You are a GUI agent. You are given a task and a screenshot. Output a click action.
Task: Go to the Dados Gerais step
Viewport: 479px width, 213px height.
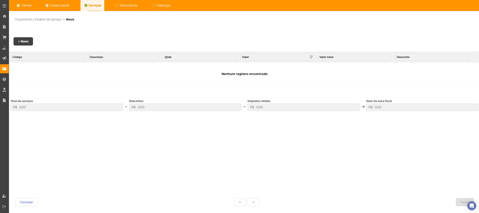tap(57, 5)
